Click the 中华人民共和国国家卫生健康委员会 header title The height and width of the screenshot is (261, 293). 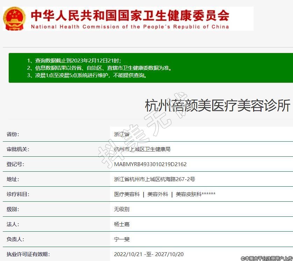(130, 15)
